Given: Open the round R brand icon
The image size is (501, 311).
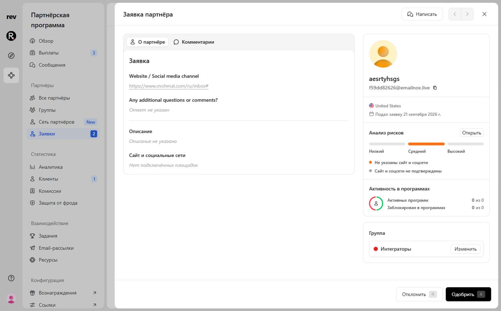Looking at the screenshot, I should (11, 36).
